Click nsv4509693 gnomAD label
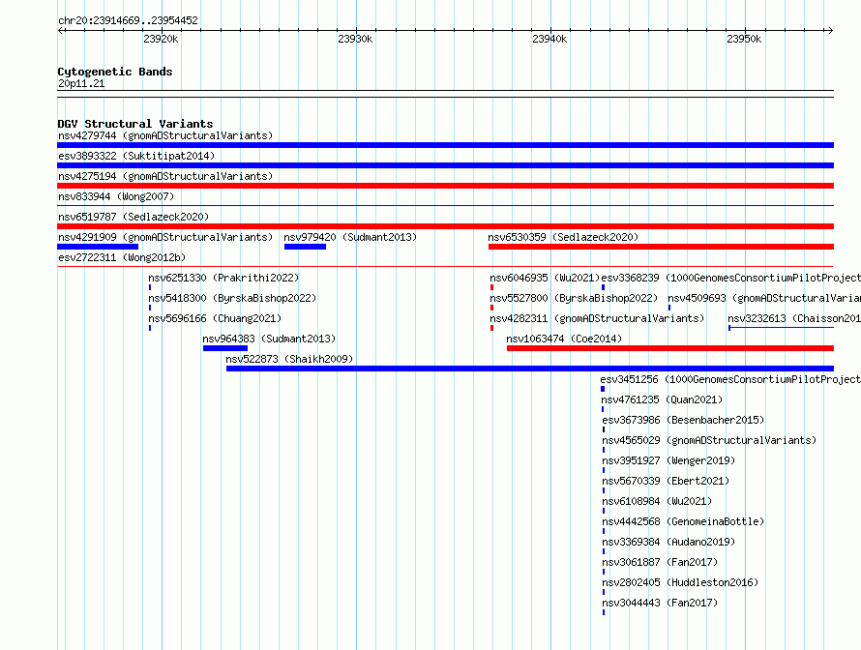Image resolution: width=861 pixels, height=650 pixels. [764, 298]
